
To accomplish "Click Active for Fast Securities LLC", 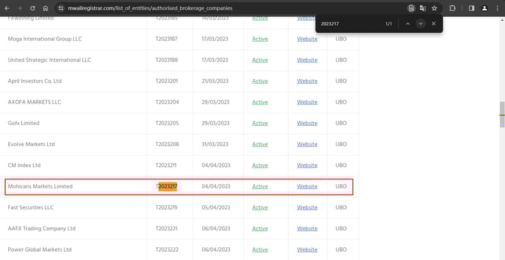I will click(260, 208).
